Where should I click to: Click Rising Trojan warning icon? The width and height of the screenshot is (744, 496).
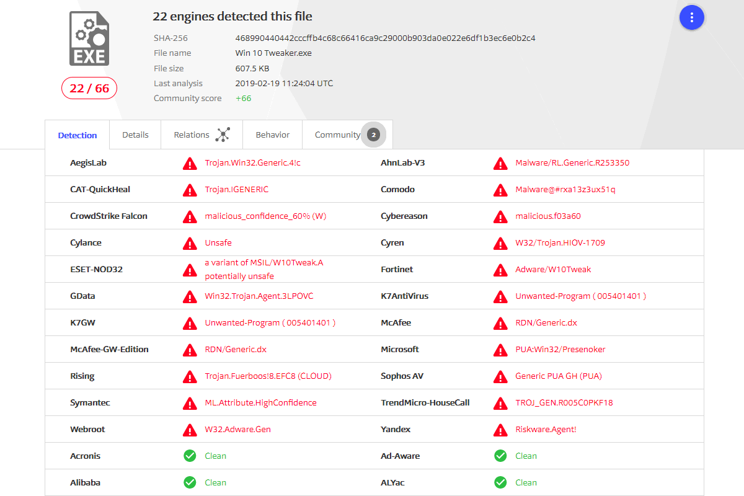(x=190, y=376)
